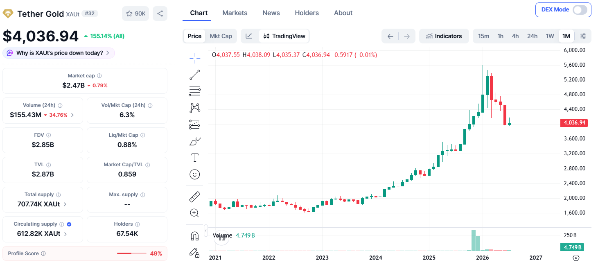Viewport: 598px width, 267px height.
Task: Select the brush drawing tool
Action: [195, 142]
